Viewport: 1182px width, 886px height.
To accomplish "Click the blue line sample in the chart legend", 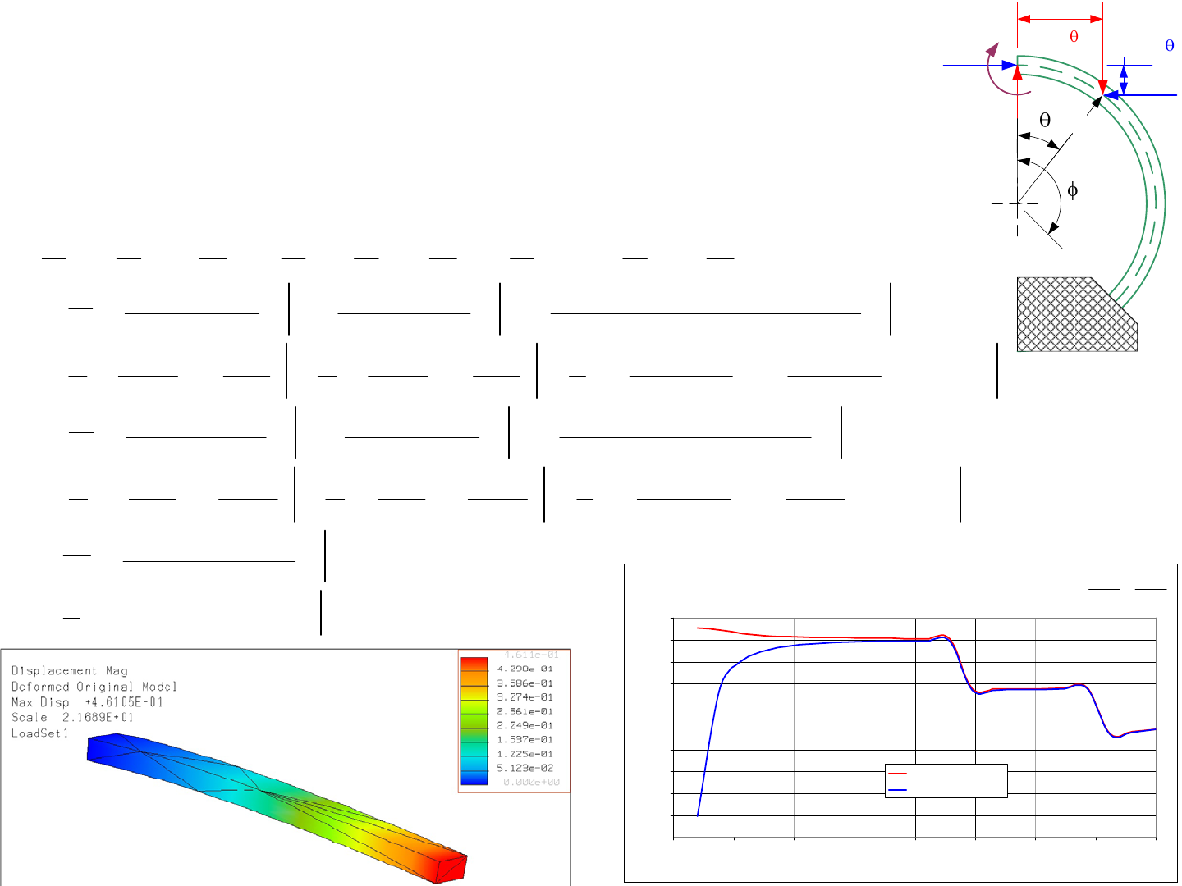I will 897,790.
